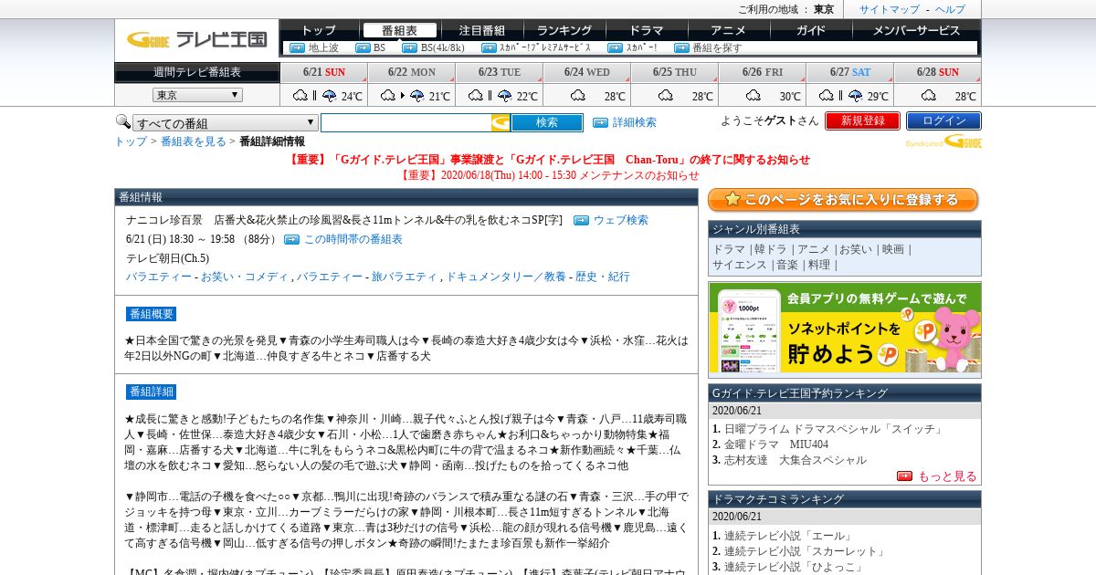Image resolution: width=1096 pixels, height=575 pixels.
Task: Open the 事業譲渡 important notice link
Action: (548, 160)
